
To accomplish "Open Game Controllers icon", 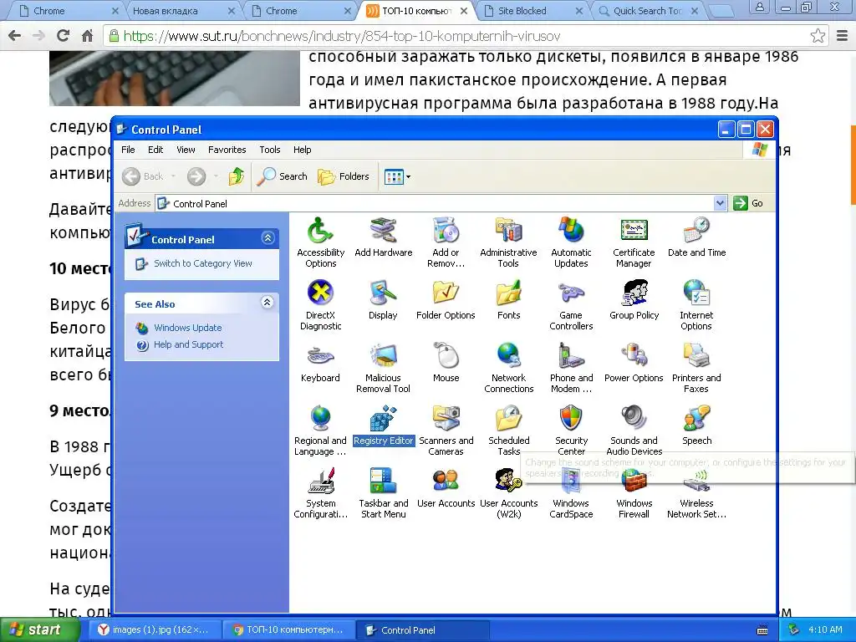I will coord(571,293).
